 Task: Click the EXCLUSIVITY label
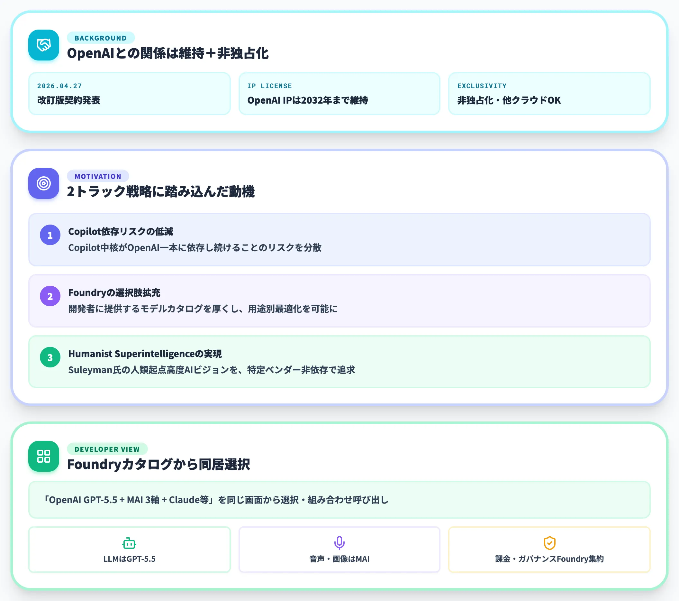[482, 86]
